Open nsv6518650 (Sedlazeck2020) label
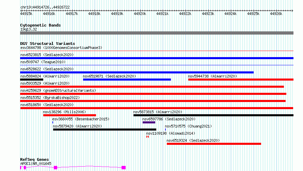Screen dimensions: 303x171 pyautogui.click(x=47, y=105)
